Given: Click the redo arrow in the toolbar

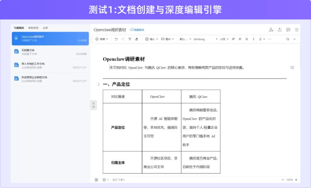Looking at the screenshot, I should click(123, 39).
